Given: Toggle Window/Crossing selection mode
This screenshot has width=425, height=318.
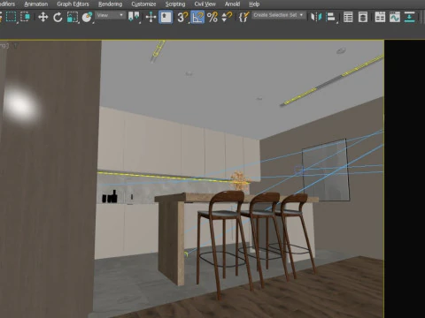Looking at the screenshot, I should (x=26, y=17).
